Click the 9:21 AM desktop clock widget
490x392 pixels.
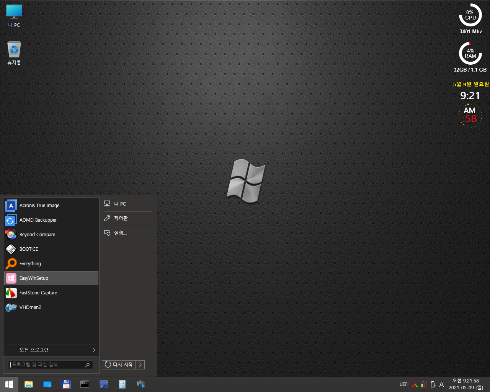(470, 109)
